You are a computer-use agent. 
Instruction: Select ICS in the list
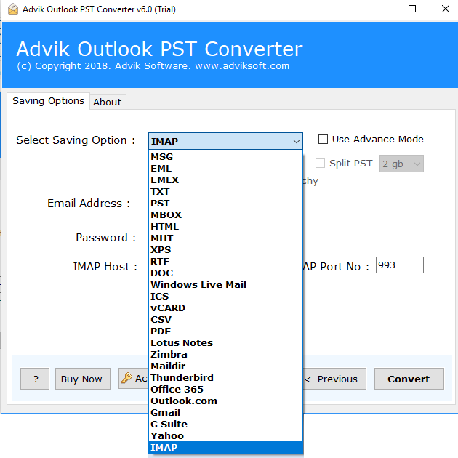tap(225, 297)
